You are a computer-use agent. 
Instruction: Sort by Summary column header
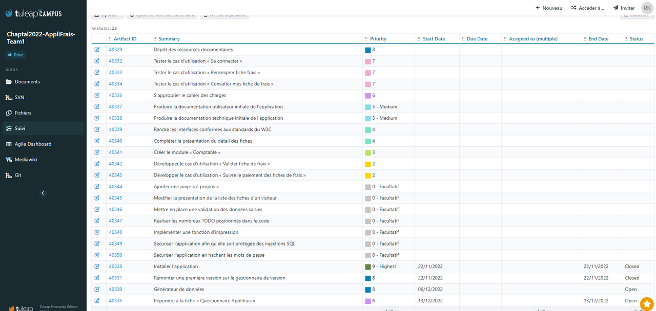(169, 39)
